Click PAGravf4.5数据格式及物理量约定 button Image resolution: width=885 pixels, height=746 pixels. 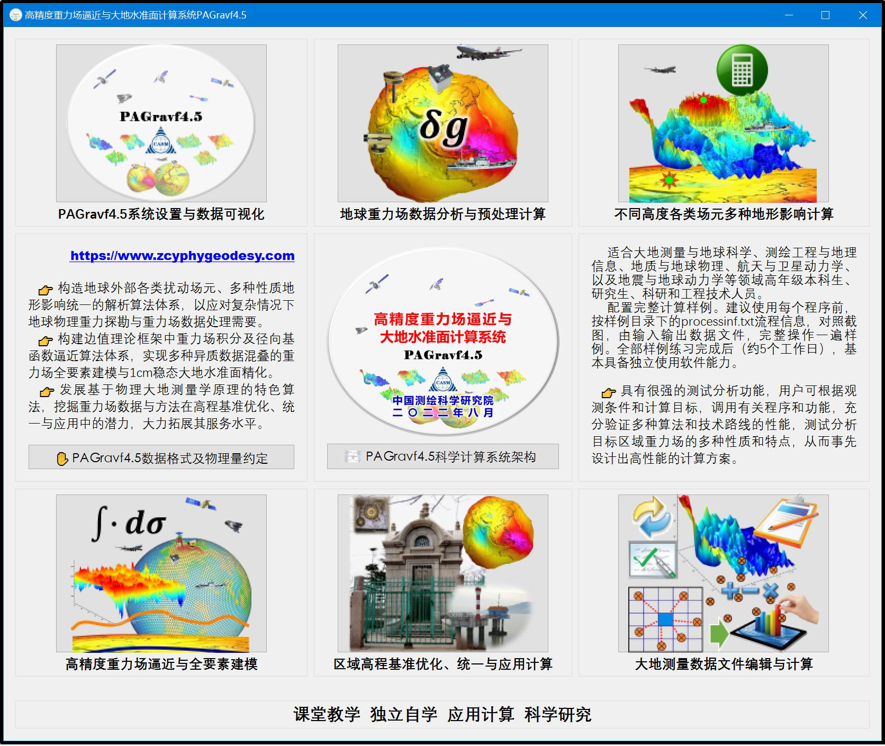[x=161, y=457]
